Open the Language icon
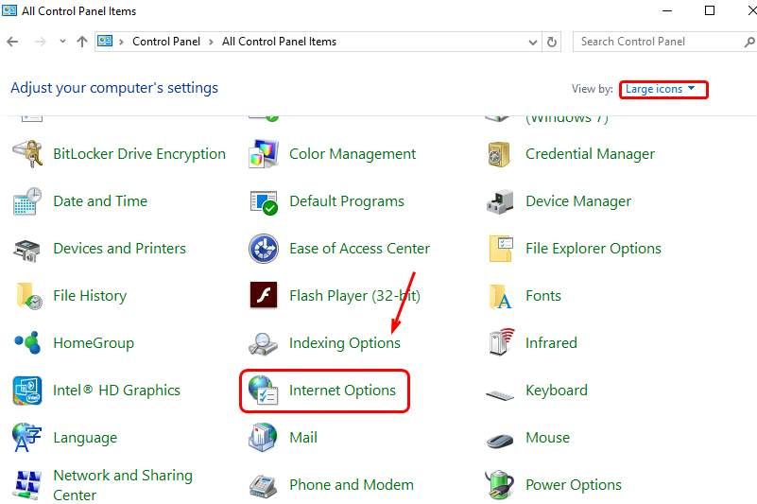Image resolution: width=757 pixels, height=504 pixels. [x=26, y=437]
